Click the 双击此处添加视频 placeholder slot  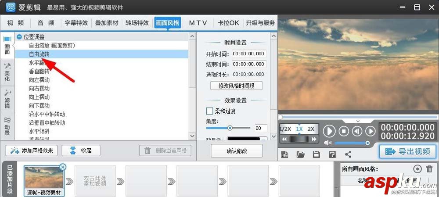click(x=95, y=181)
